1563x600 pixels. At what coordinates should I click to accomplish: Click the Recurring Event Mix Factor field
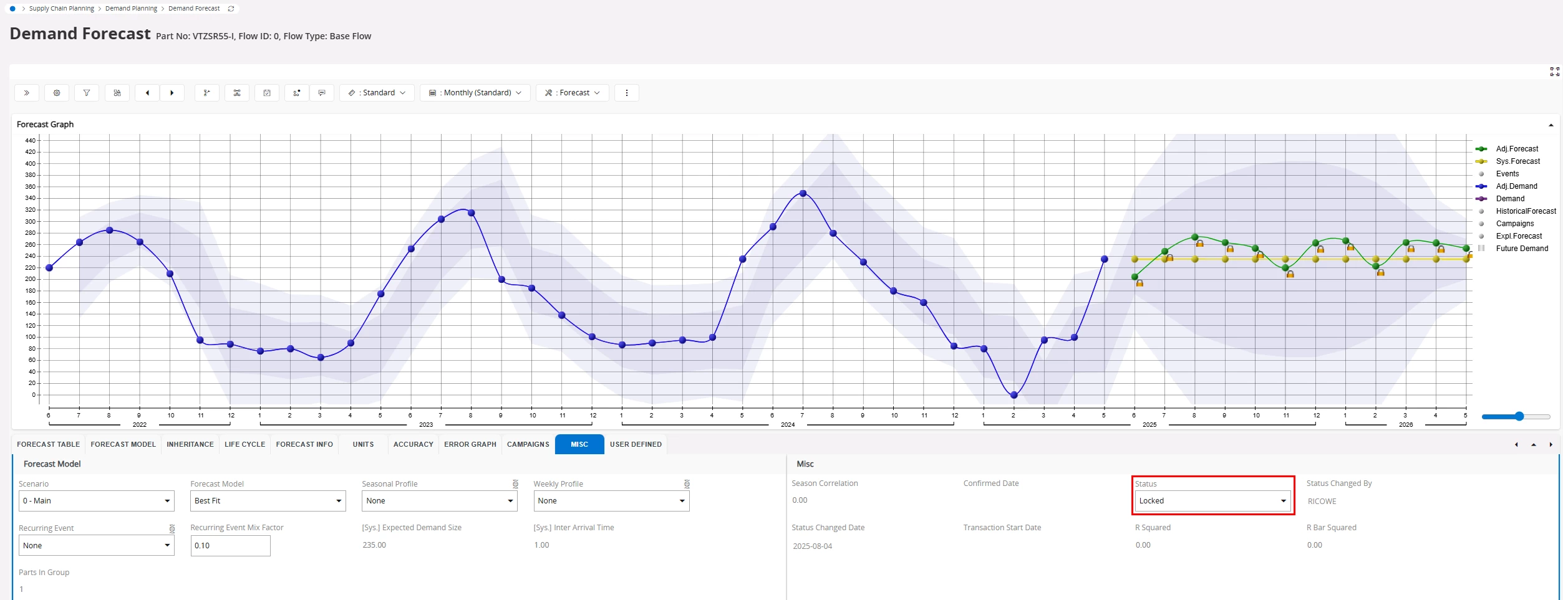click(230, 546)
